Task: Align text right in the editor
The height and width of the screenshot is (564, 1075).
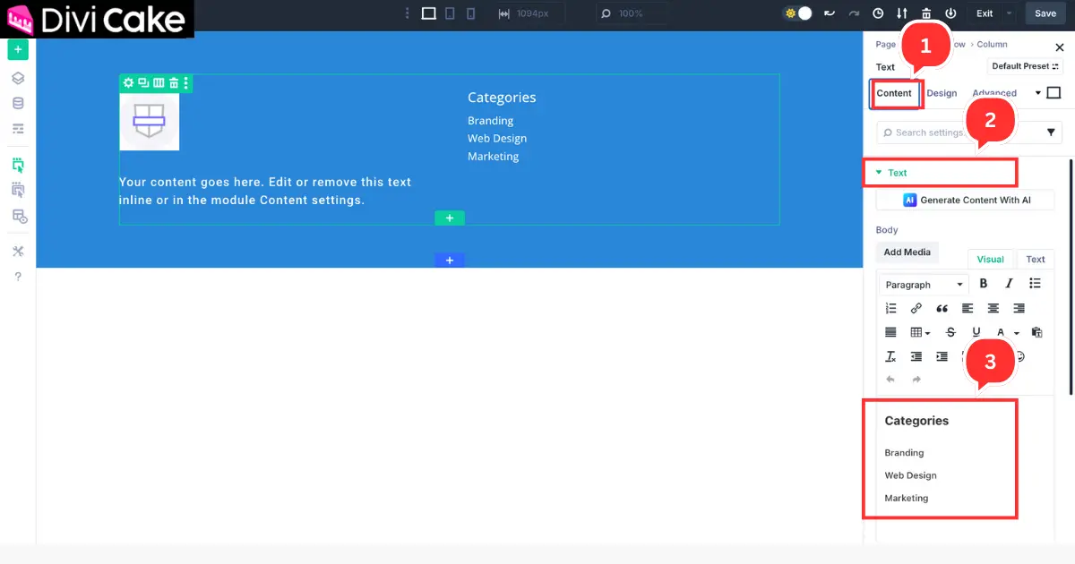Action: point(1019,308)
